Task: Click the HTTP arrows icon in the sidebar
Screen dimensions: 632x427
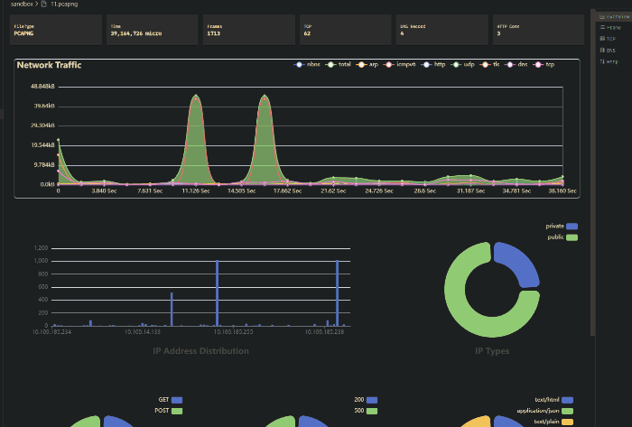Action: (602, 61)
